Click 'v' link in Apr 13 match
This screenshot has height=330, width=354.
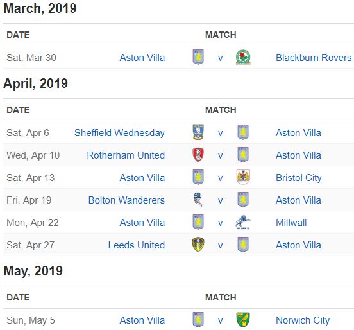coord(221,178)
